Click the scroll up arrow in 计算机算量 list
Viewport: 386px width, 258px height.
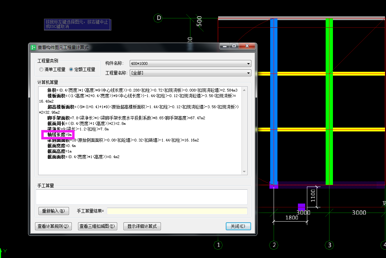pyautogui.click(x=244, y=90)
